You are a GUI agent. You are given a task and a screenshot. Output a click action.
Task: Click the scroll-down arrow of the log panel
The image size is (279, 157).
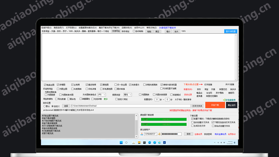[137, 137]
